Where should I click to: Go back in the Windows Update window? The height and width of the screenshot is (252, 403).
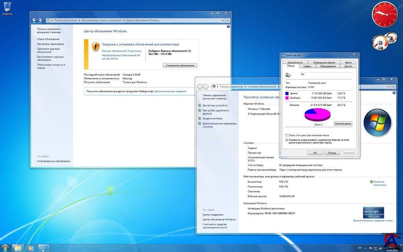pos(34,20)
